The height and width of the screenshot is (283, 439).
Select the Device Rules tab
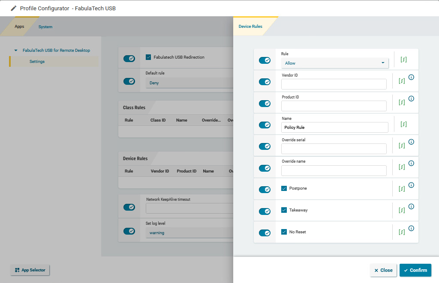click(x=250, y=27)
